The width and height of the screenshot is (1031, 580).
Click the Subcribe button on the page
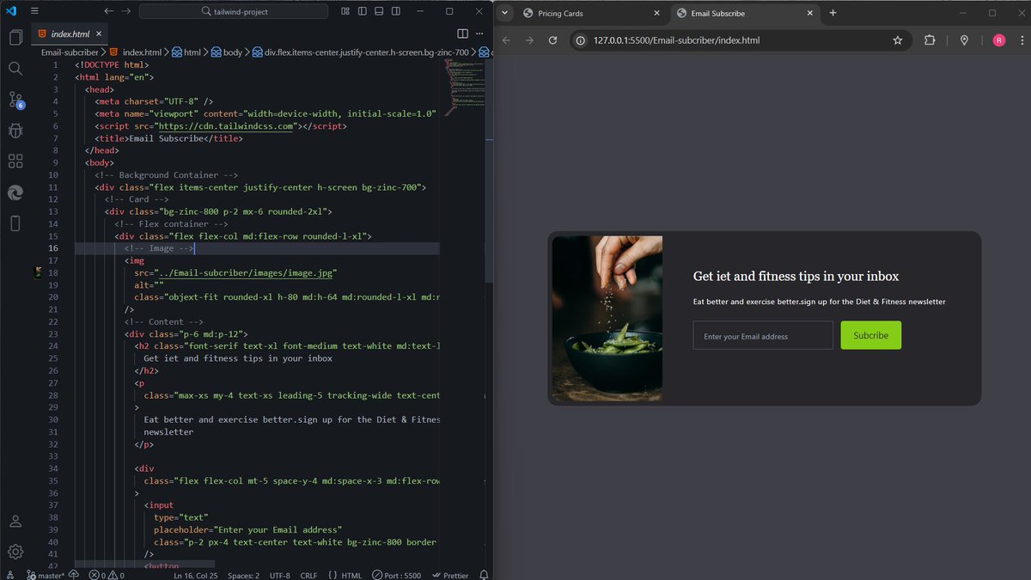pyautogui.click(x=870, y=335)
